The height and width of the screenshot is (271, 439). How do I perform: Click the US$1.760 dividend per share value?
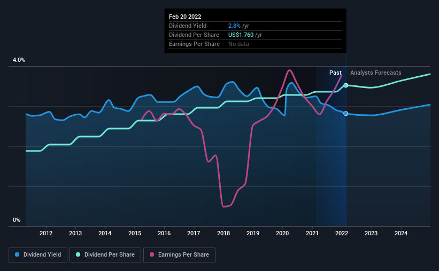click(x=241, y=35)
